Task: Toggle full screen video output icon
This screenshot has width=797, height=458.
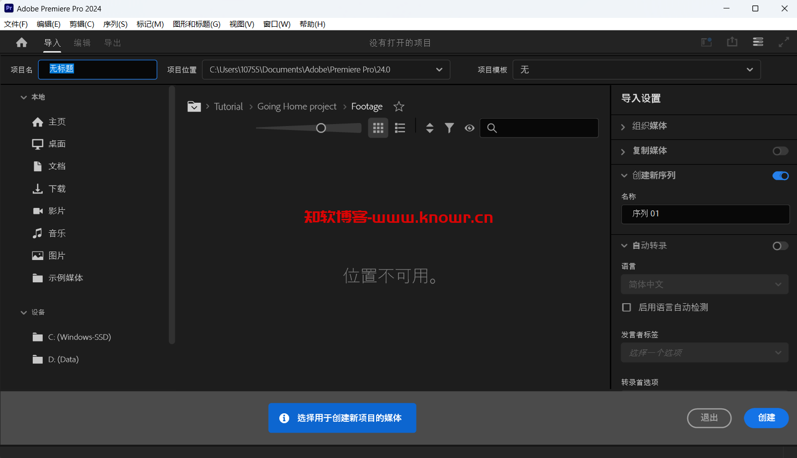Action: tap(784, 42)
